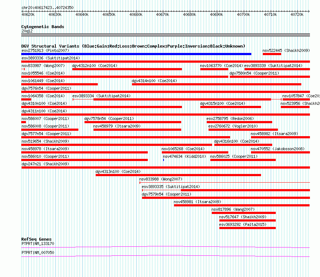This screenshot has height=277, width=320.
Task: Open nsv1055546 (Coe2014) entry
Action: 43,73
